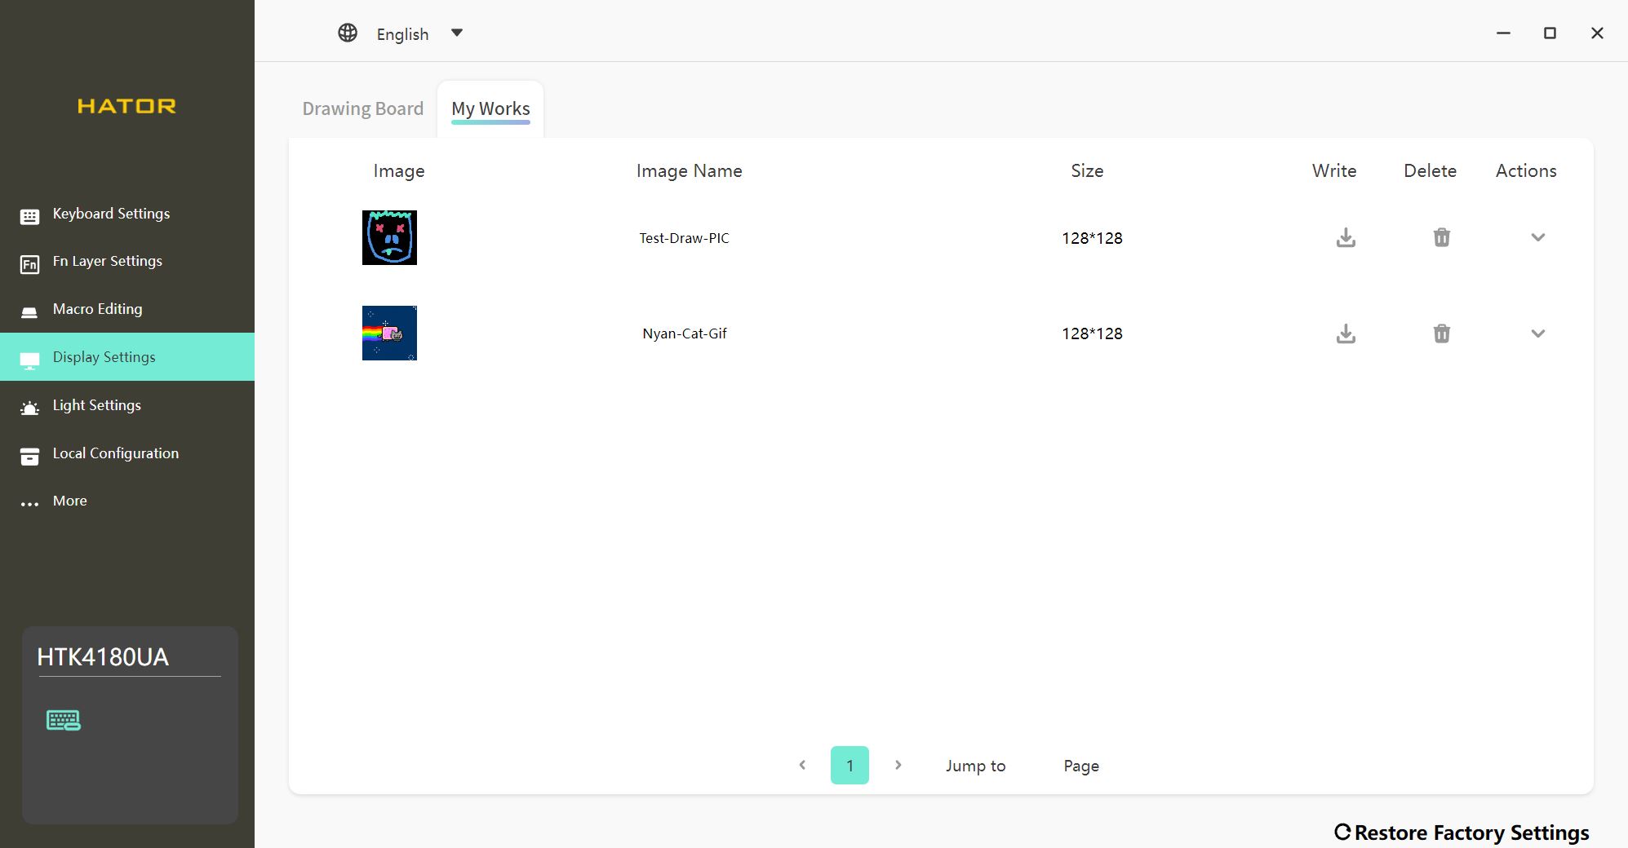This screenshot has width=1628, height=848.
Task: Expand actions for Test-Draw-PIC row
Action: pos(1537,237)
